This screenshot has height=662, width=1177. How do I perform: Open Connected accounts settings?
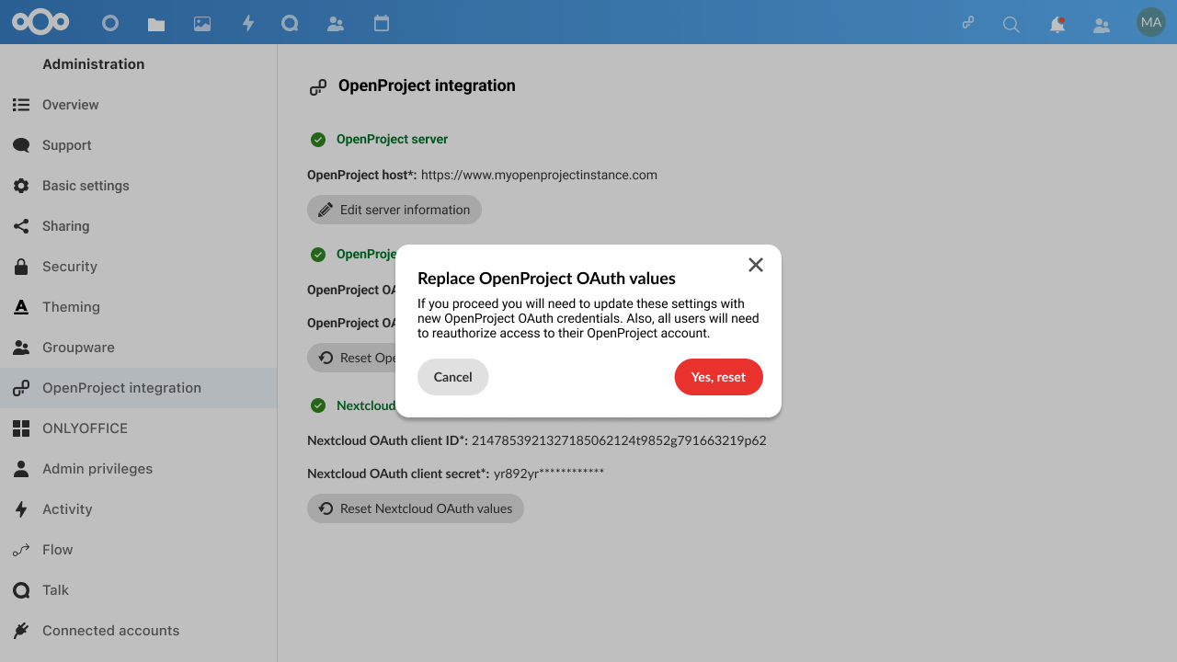110,631
